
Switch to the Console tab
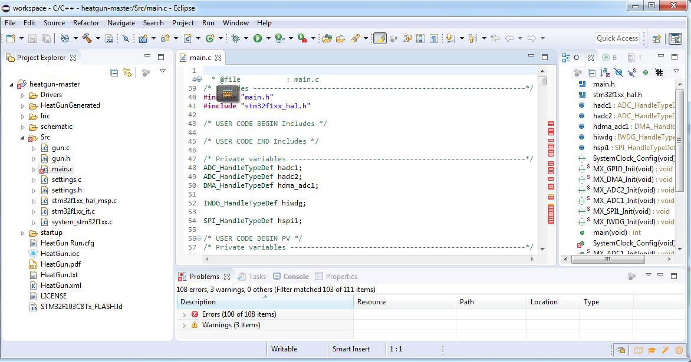click(x=291, y=277)
